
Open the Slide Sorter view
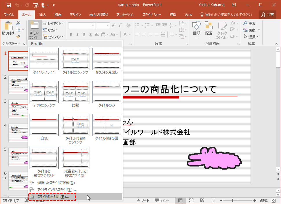pos(191,201)
